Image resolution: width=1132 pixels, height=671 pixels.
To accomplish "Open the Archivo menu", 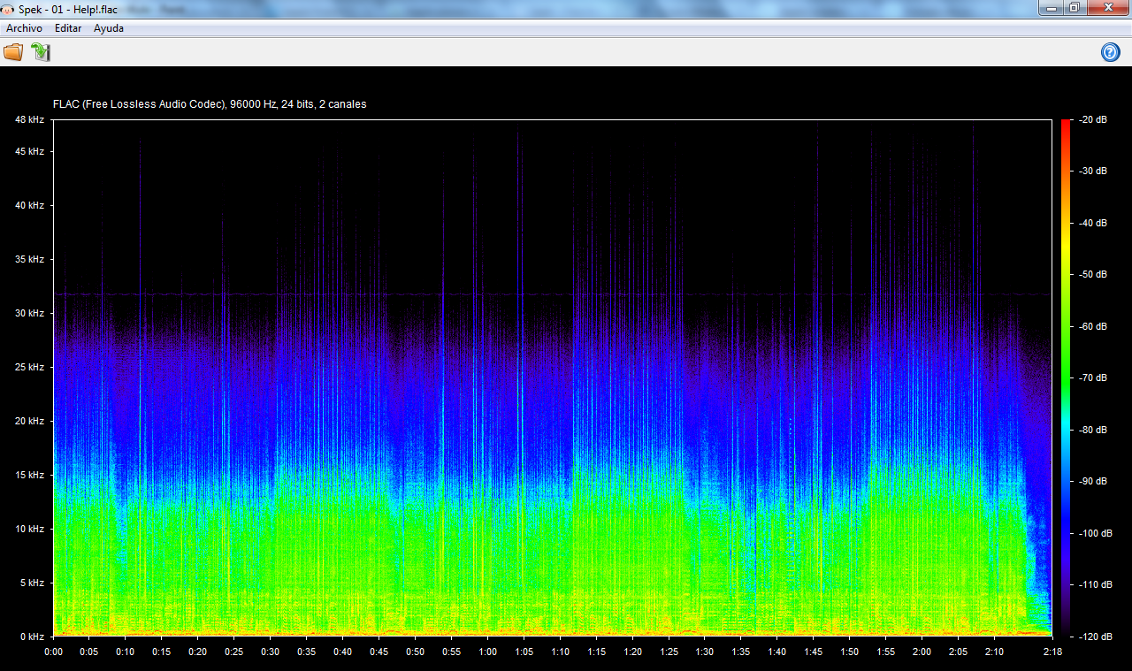I will pyautogui.click(x=24, y=28).
